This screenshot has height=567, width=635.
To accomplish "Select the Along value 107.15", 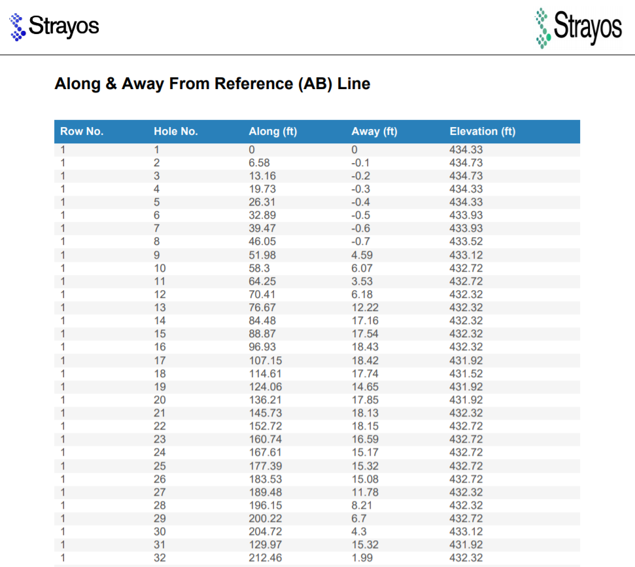I will pyautogui.click(x=266, y=361).
